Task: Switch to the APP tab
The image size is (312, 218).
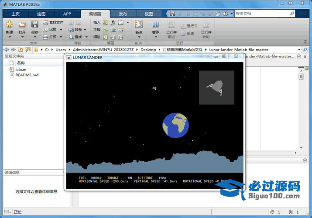Action: pyautogui.click(x=67, y=14)
